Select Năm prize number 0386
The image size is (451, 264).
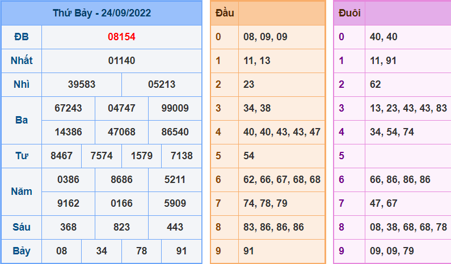[69, 180]
